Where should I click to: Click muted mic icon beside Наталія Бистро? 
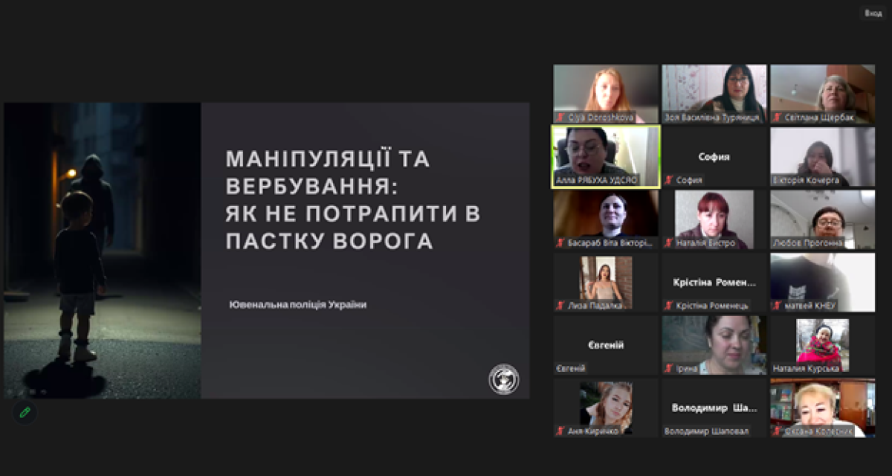669,243
